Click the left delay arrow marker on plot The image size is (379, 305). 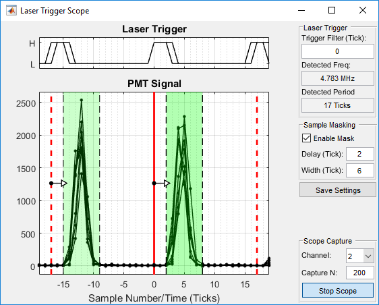click(59, 184)
